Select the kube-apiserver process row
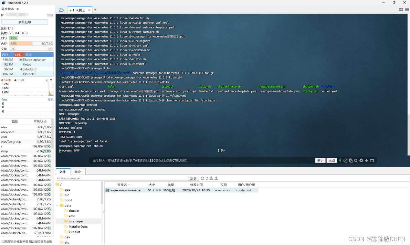 click(x=27, y=59)
